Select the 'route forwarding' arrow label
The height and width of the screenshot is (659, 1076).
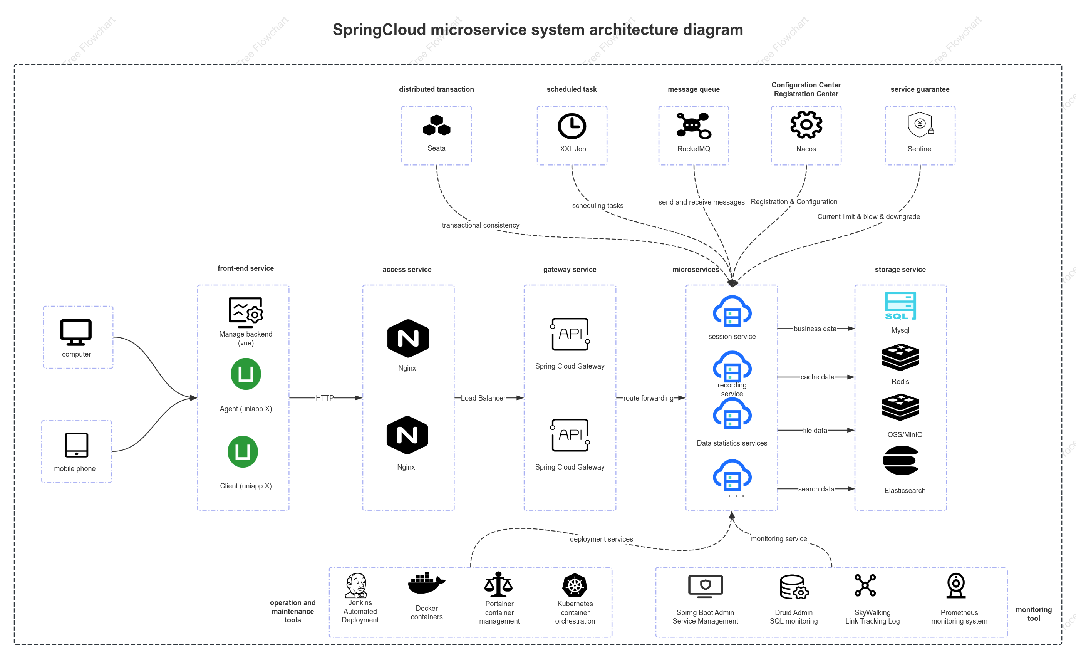point(648,398)
